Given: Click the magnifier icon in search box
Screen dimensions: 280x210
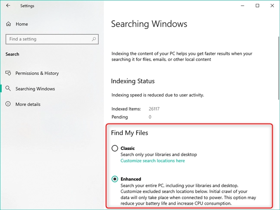Looking at the screenshot, I should pyautogui.click(x=94, y=39).
